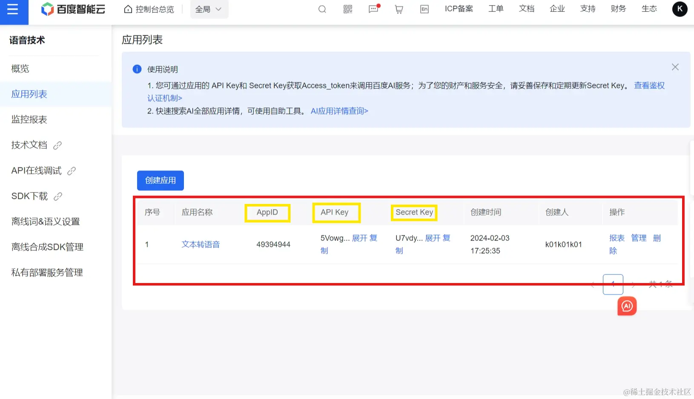Viewport: 694px width, 399px height.
Task: Open the 文本转语音 application link
Action: tap(201, 244)
